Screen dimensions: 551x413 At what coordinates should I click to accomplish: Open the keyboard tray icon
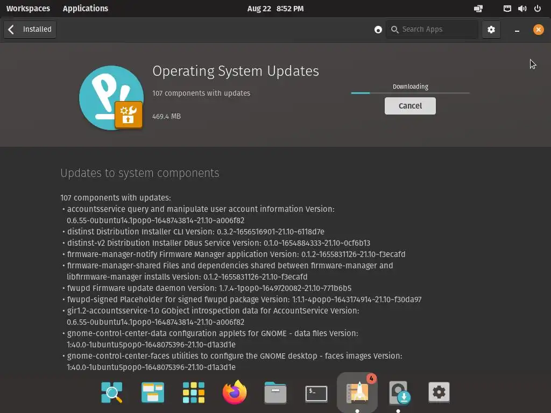(507, 9)
